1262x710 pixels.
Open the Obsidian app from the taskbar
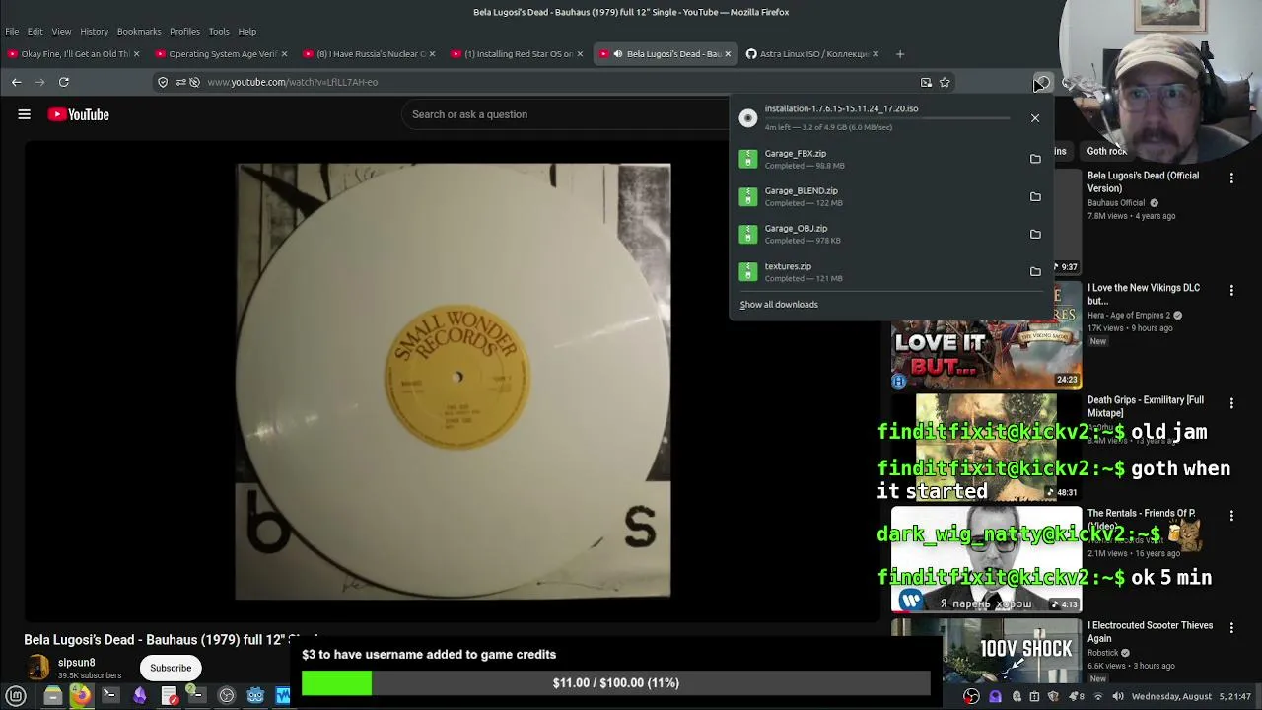pyautogui.click(x=140, y=696)
